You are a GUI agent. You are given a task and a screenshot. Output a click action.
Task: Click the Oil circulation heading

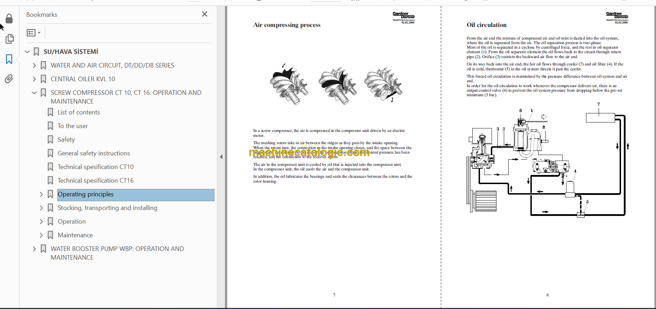[487, 25]
